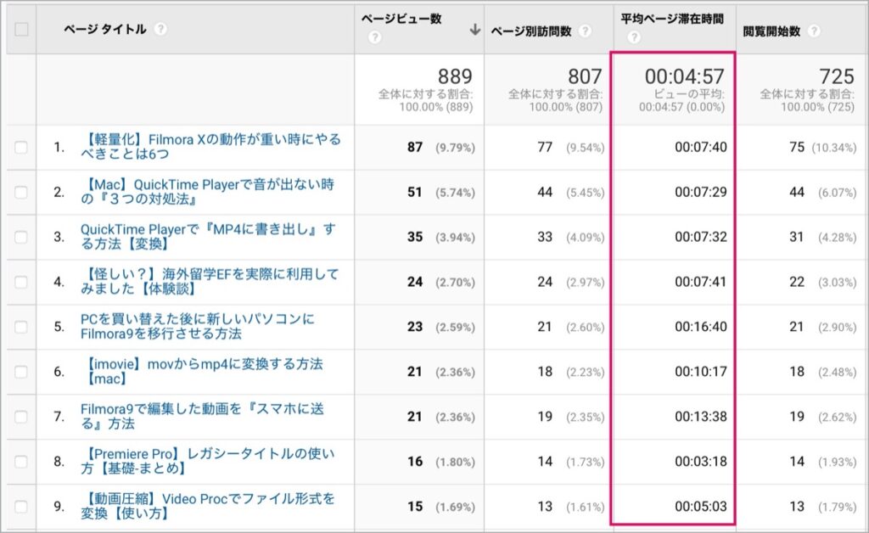Open link 【軽量化】Filmora Xの動作が重い時
Viewport: 869px width, 533px height.
pos(210,146)
